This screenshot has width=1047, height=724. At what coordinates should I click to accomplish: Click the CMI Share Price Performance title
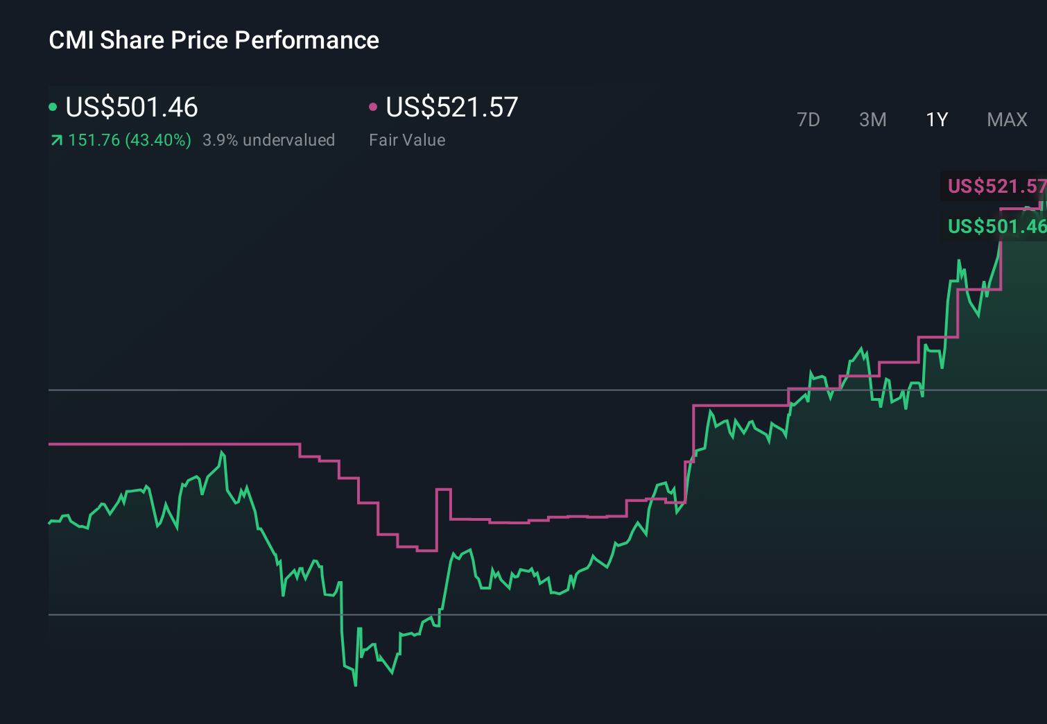(214, 40)
